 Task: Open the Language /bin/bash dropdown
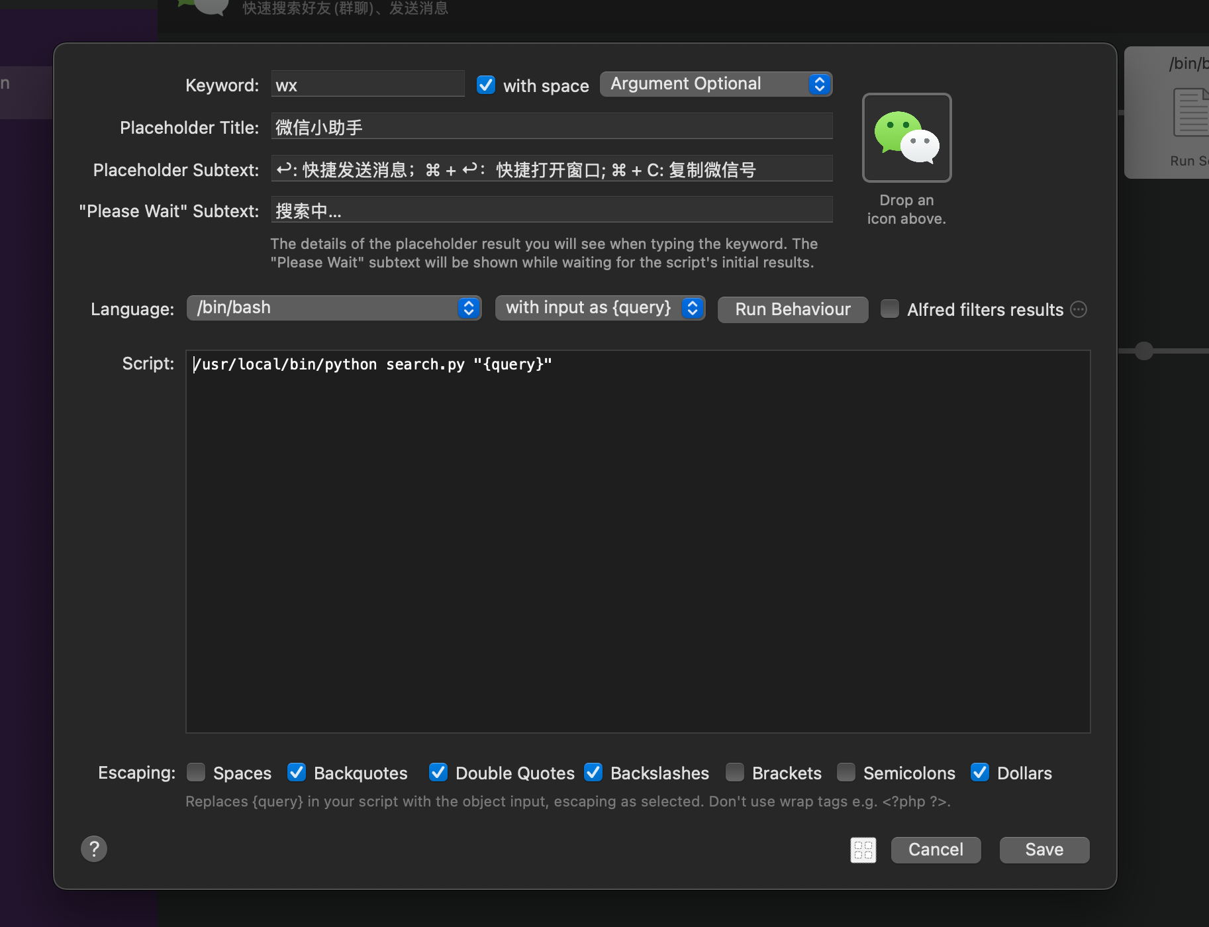pos(334,308)
